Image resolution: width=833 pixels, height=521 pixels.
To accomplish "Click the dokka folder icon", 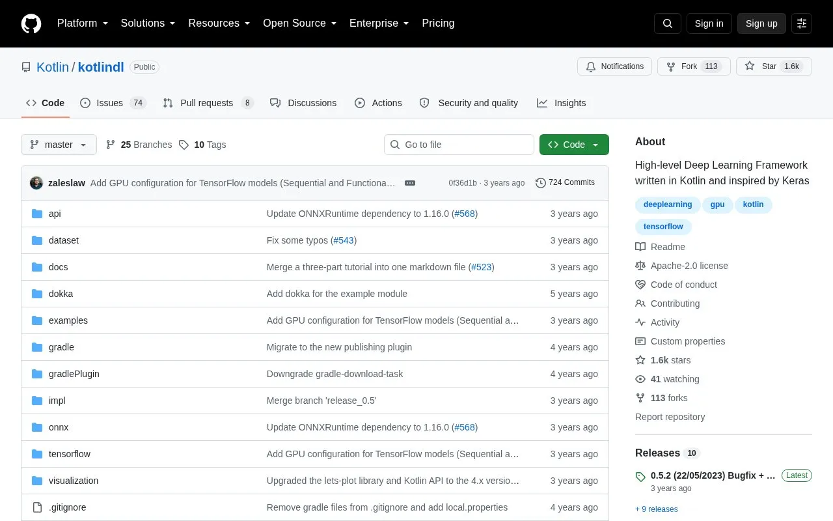I will click(37, 294).
